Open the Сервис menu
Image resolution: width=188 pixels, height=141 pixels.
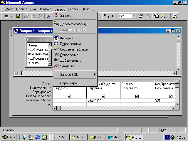point(73,9)
